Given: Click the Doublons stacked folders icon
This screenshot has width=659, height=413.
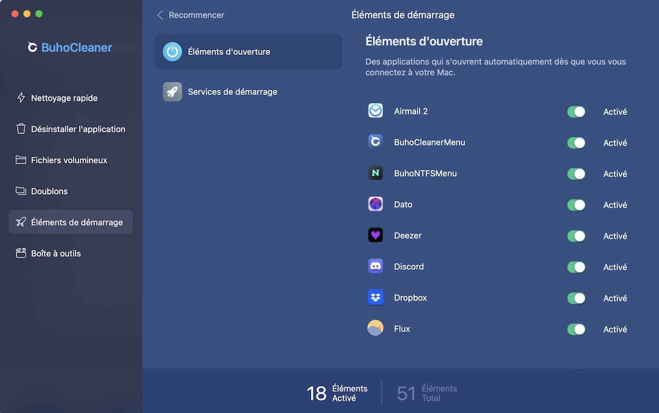Looking at the screenshot, I should [21, 191].
